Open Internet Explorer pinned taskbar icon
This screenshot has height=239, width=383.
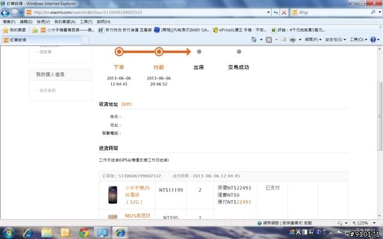28,232
